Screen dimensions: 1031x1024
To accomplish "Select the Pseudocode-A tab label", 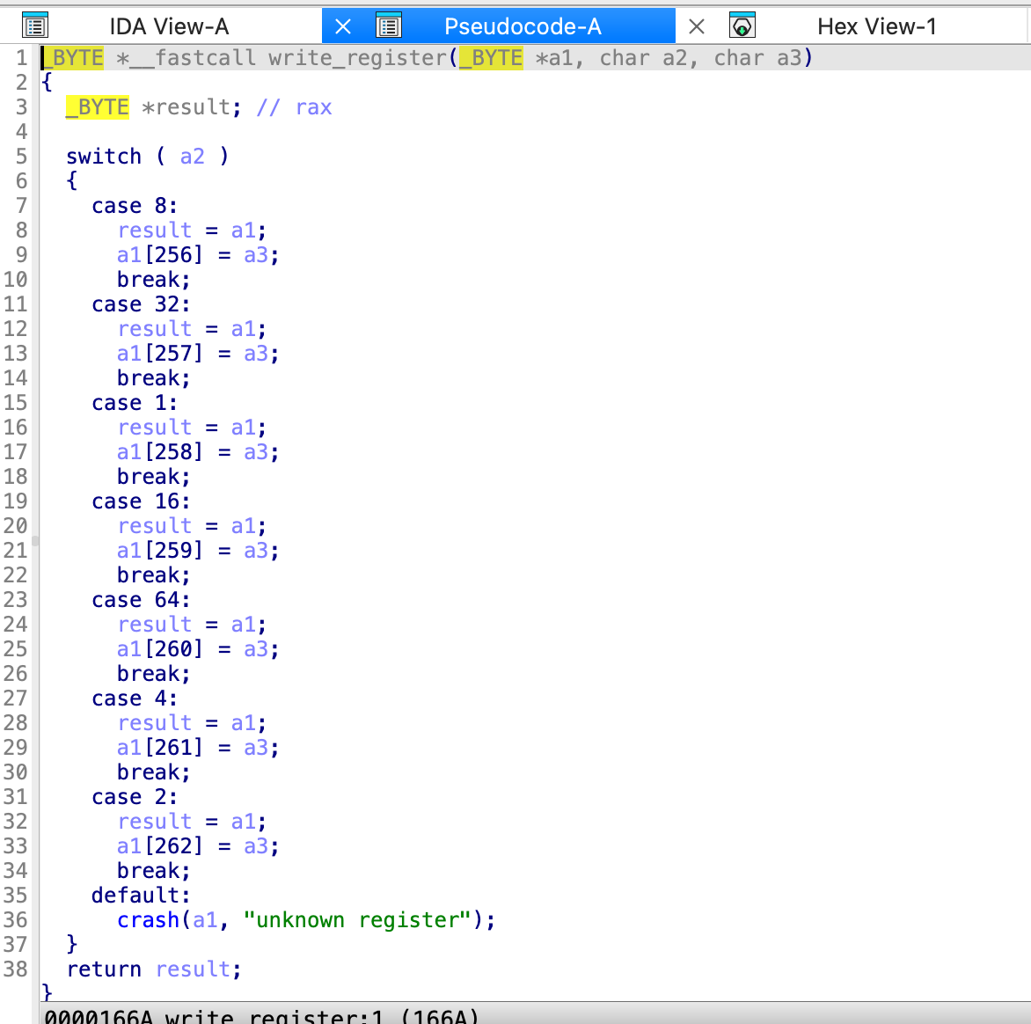I will point(523,26).
